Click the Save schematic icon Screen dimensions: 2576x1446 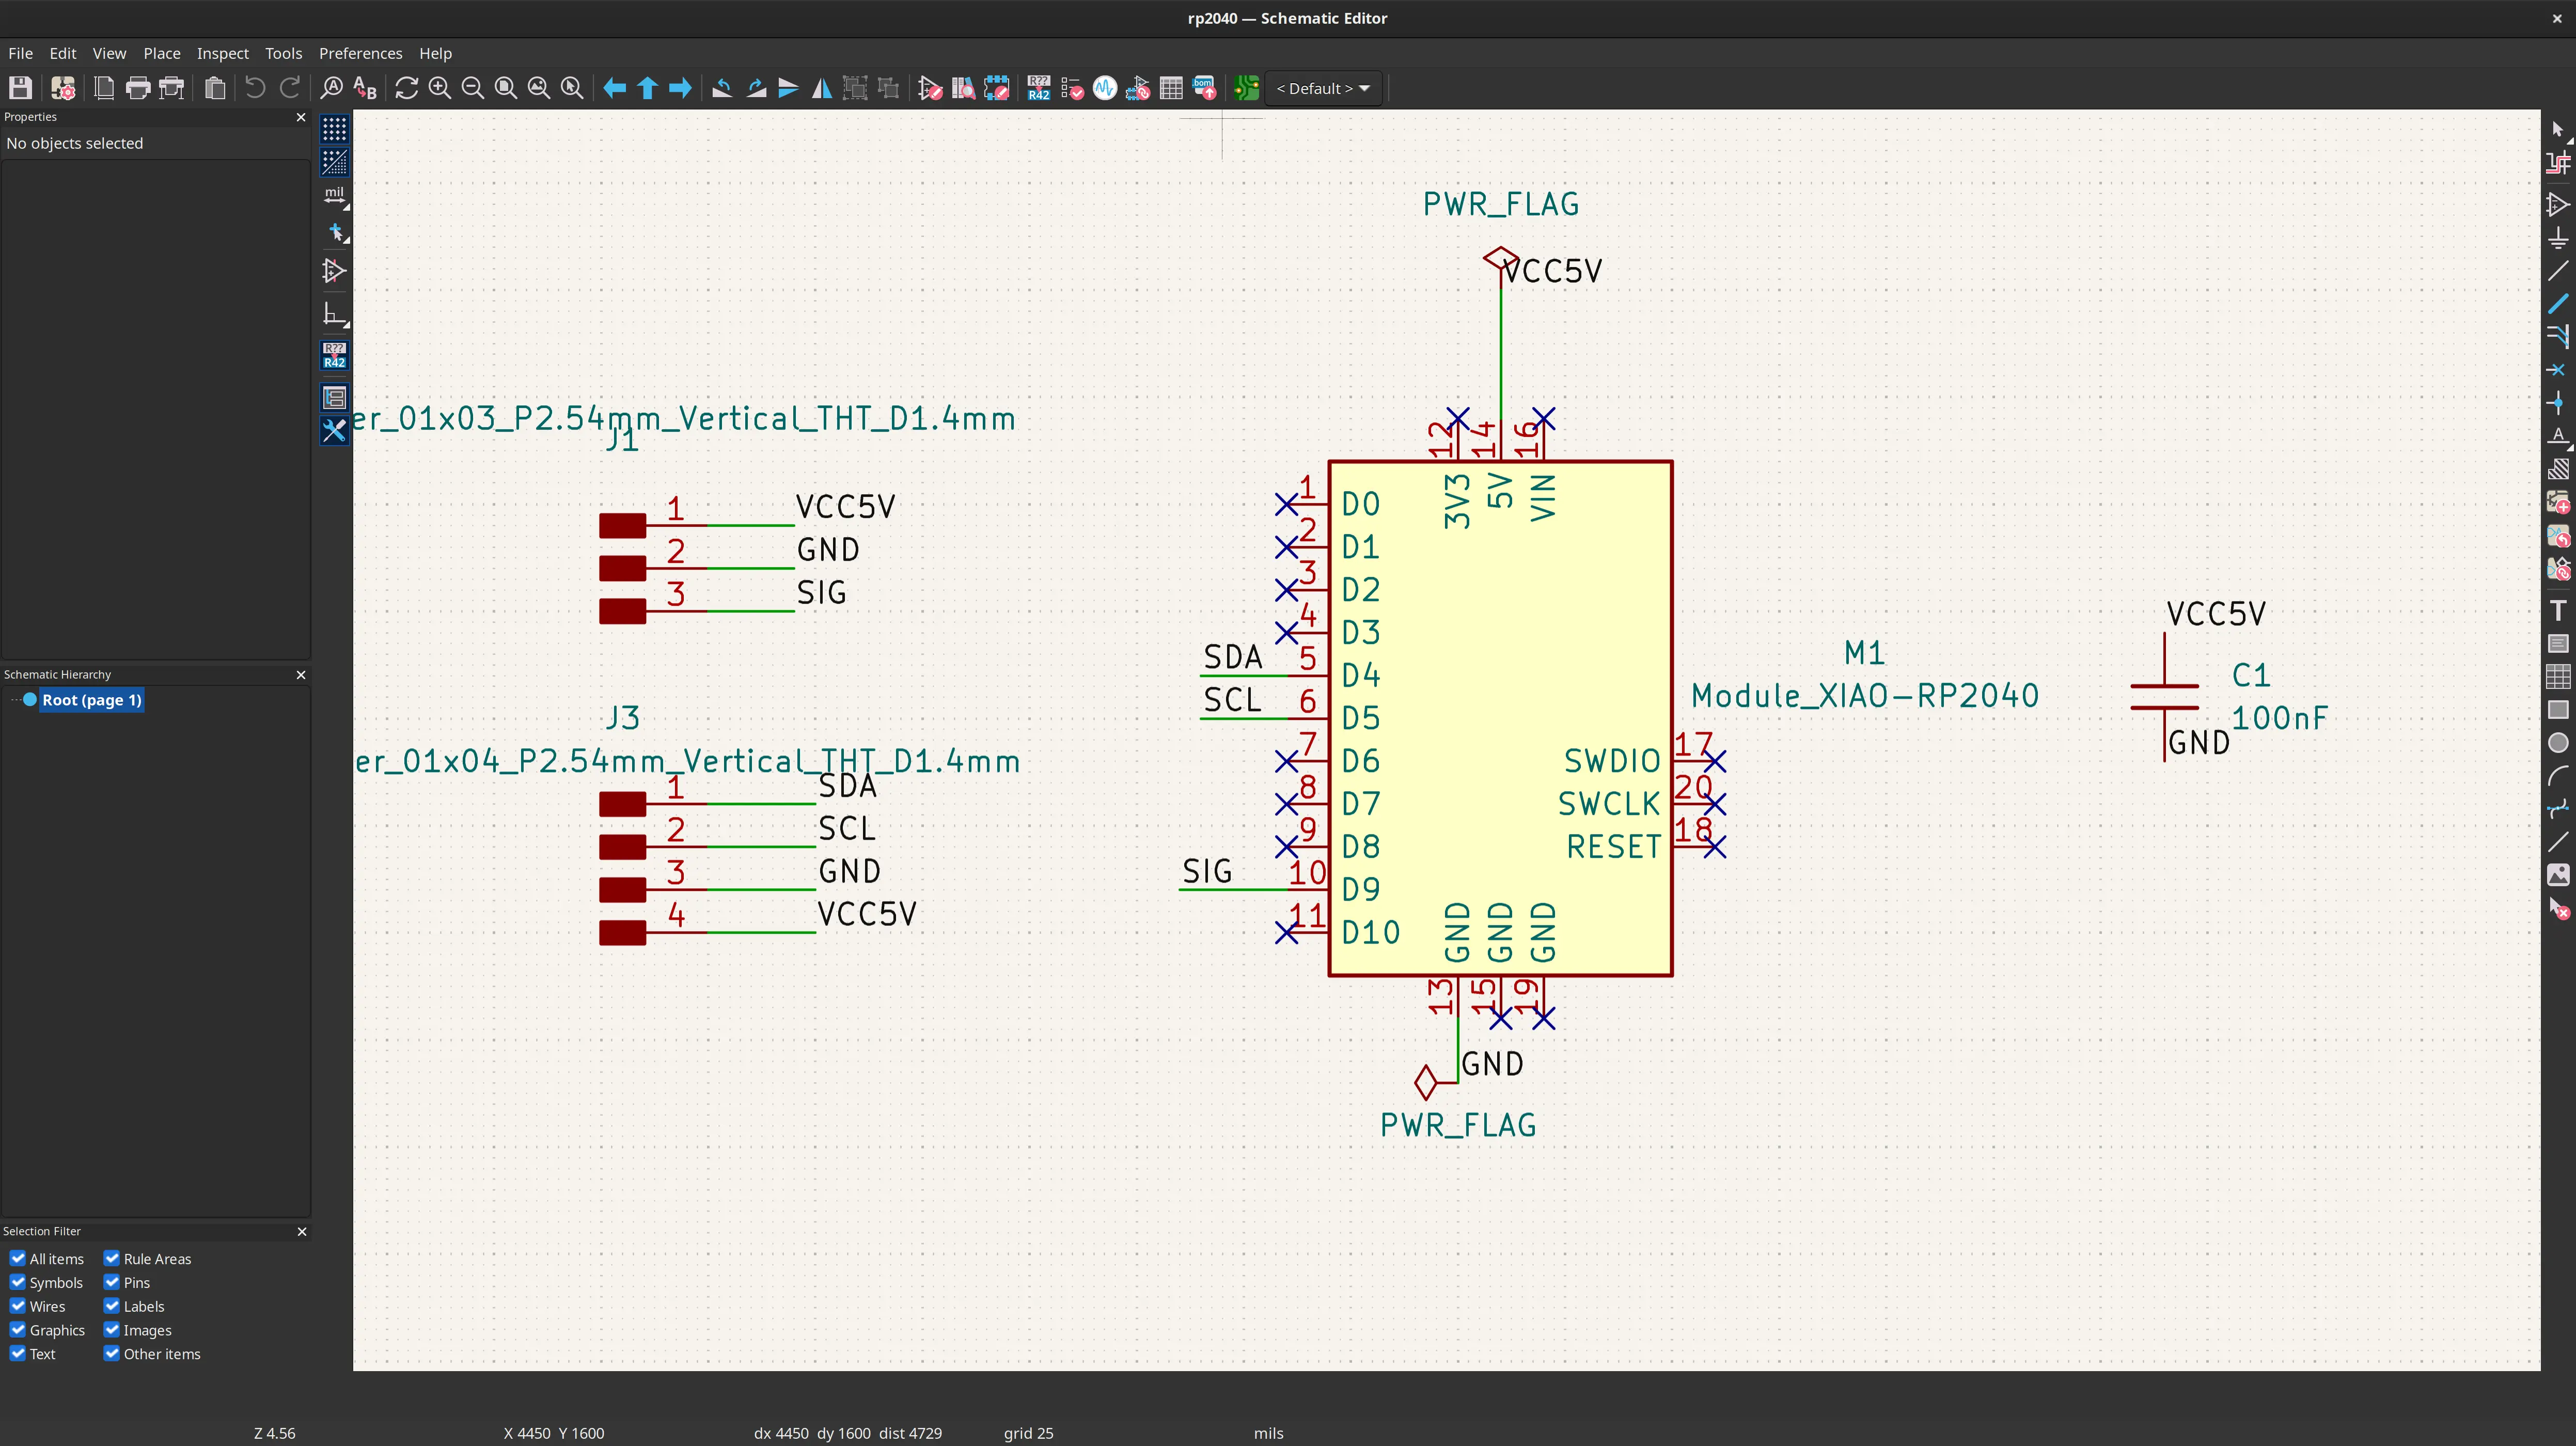coord(20,88)
